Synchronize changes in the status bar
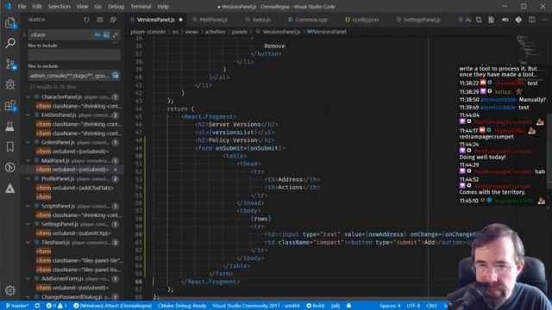The image size is (552, 310). (x=37, y=306)
